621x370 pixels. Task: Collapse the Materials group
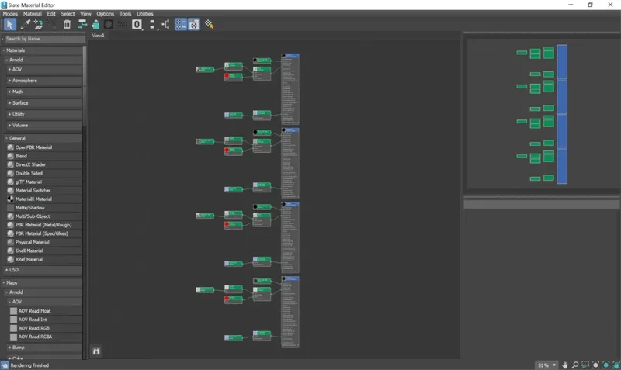pyautogui.click(x=43, y=50)
